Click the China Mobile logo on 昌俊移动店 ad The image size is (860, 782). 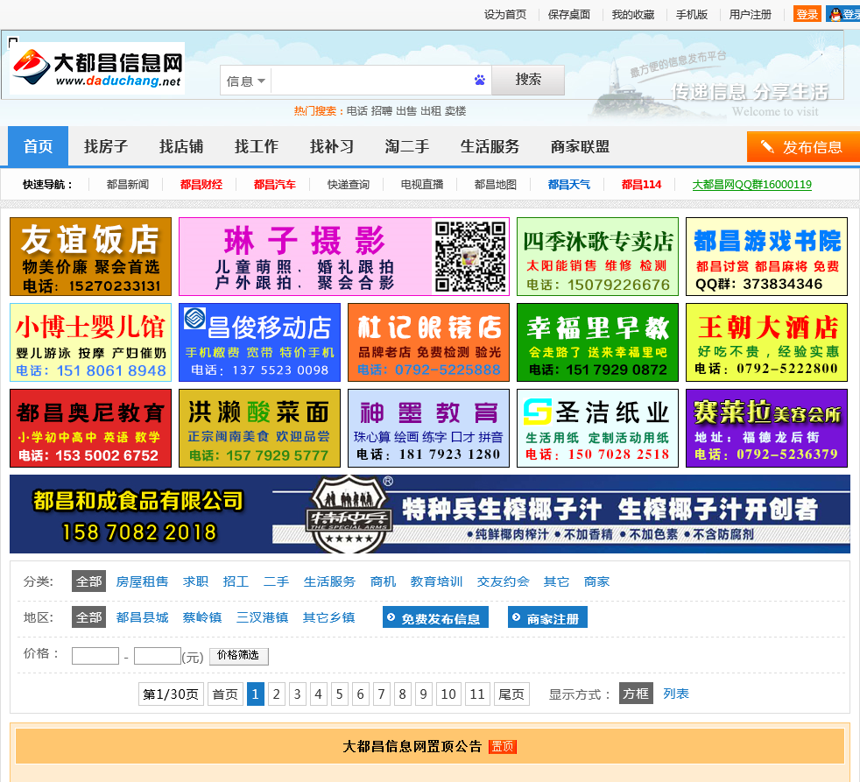(x=194, y=319)
